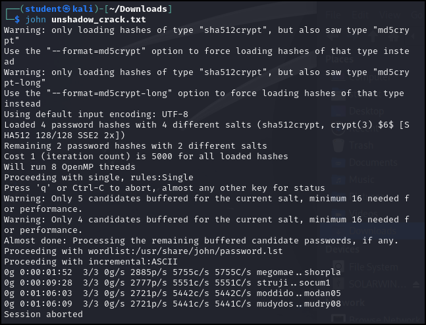Open the File System drive icon
Viewport: 426px width, 325px height.
338,267
